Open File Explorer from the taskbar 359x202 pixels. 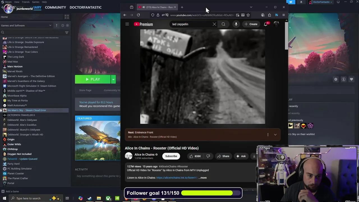click(99, 199)
